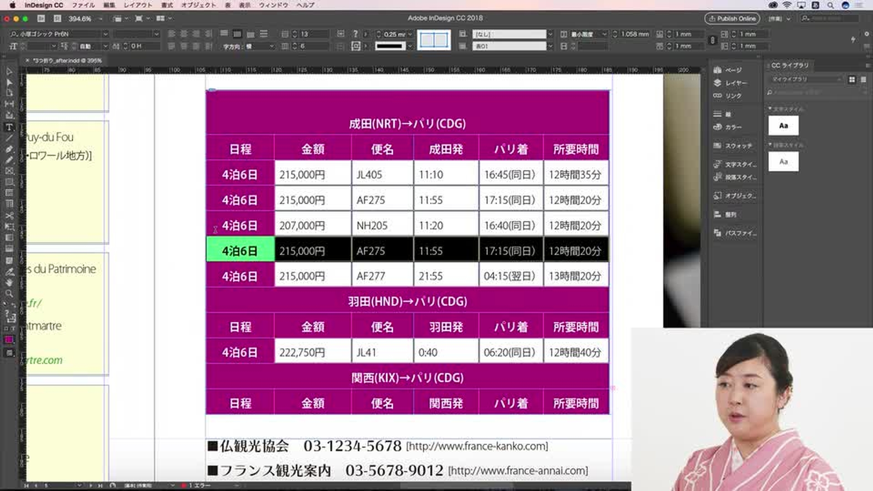Toggle the cell inset chain-link lock
This screenshot has height=491, width=873.
click(712, 40)
